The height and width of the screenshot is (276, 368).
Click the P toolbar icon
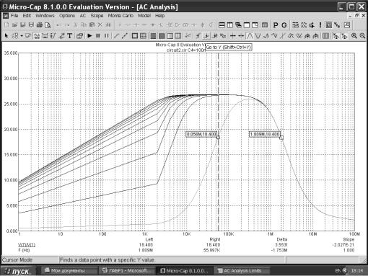[276, 25]
